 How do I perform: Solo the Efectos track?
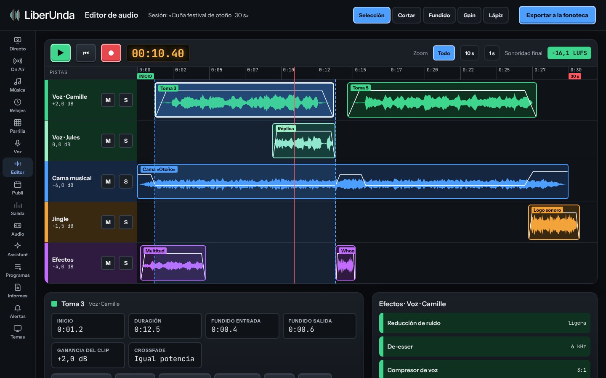coord(126,263)
